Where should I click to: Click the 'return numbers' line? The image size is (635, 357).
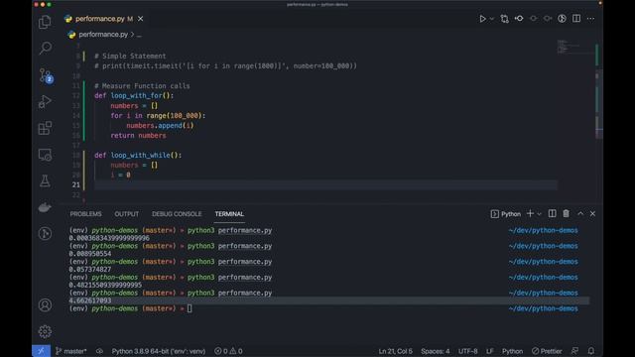(138, 135)
